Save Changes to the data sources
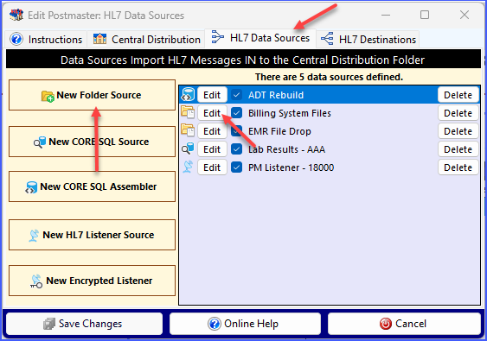 pyautogui.click(x=84, y=324)
